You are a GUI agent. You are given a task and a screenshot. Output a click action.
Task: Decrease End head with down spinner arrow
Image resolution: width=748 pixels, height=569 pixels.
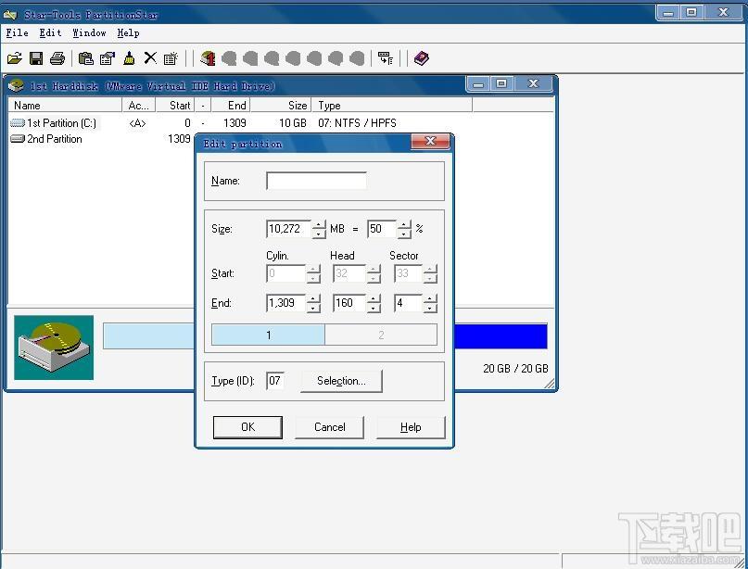(x=374, y=308)
